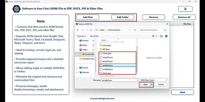The image size is (205, 102).
Task: Select the sample4.json file
Action: point(106,69)
